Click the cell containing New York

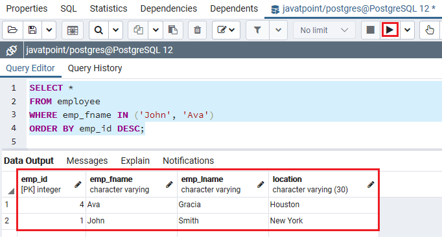click(x=323, y=221)
